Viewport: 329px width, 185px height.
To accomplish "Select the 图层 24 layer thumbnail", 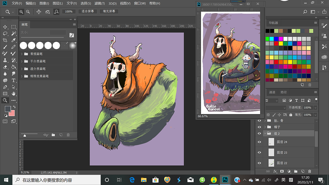I will click(271, 142).
